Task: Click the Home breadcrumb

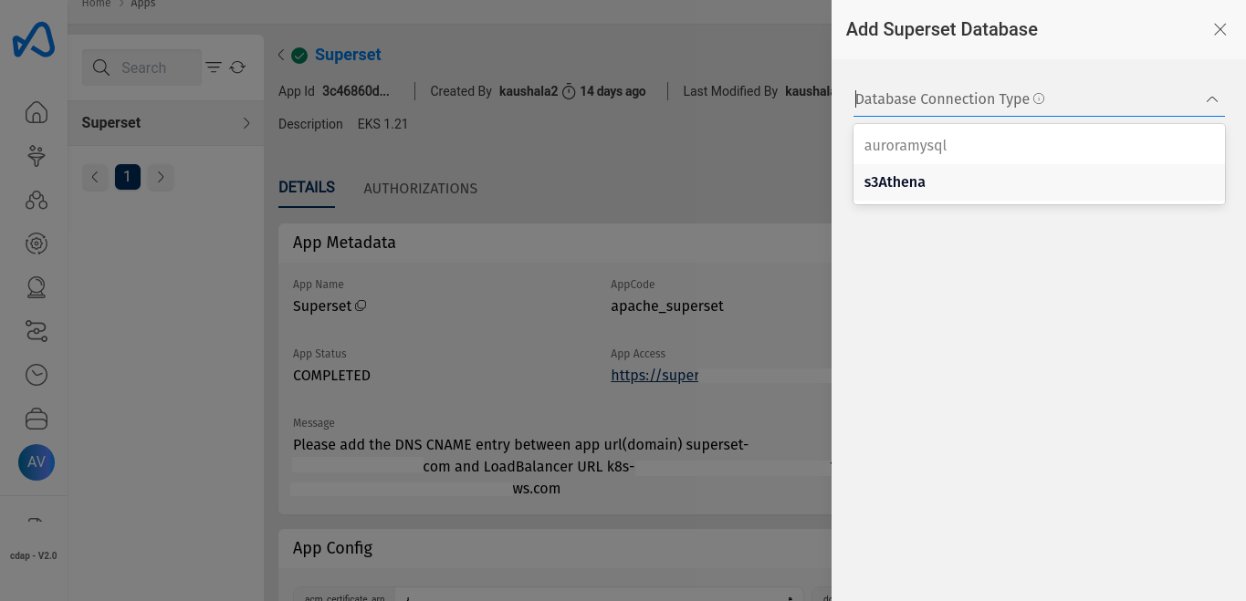Action: [x=96, y=5]
